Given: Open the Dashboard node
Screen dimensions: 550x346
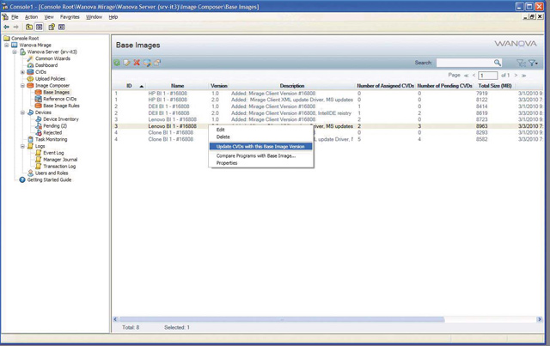Looking at the screenshot, I should 46,65.
